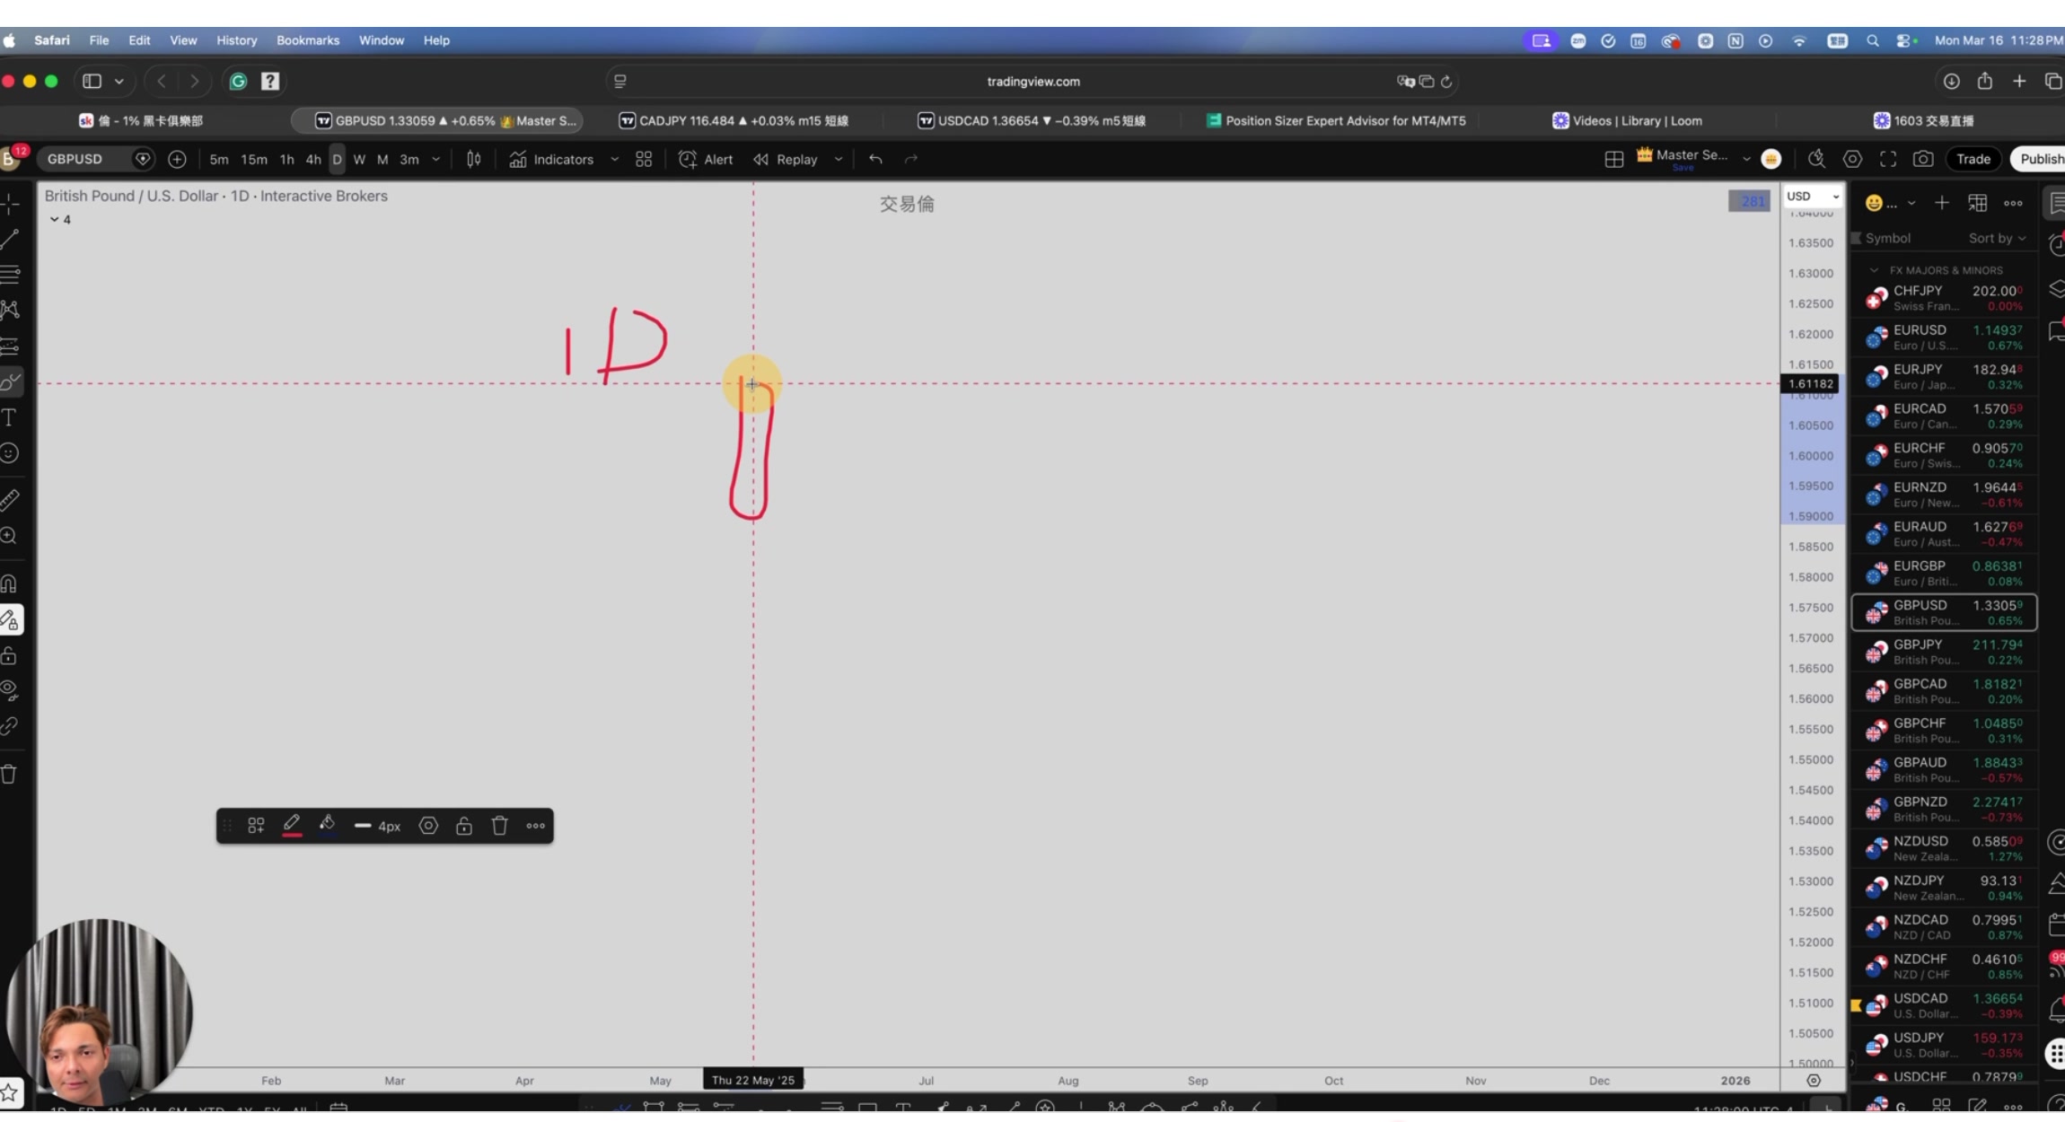
Task: Toggle Magnet mode in left toolbar
Action: pos(10,583)
